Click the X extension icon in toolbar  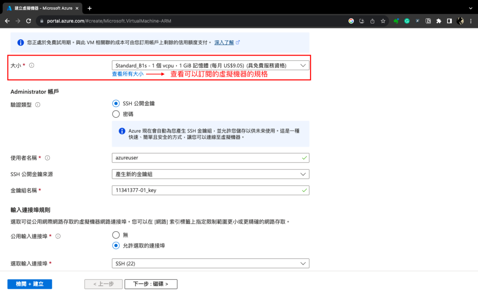pos(417,21)
